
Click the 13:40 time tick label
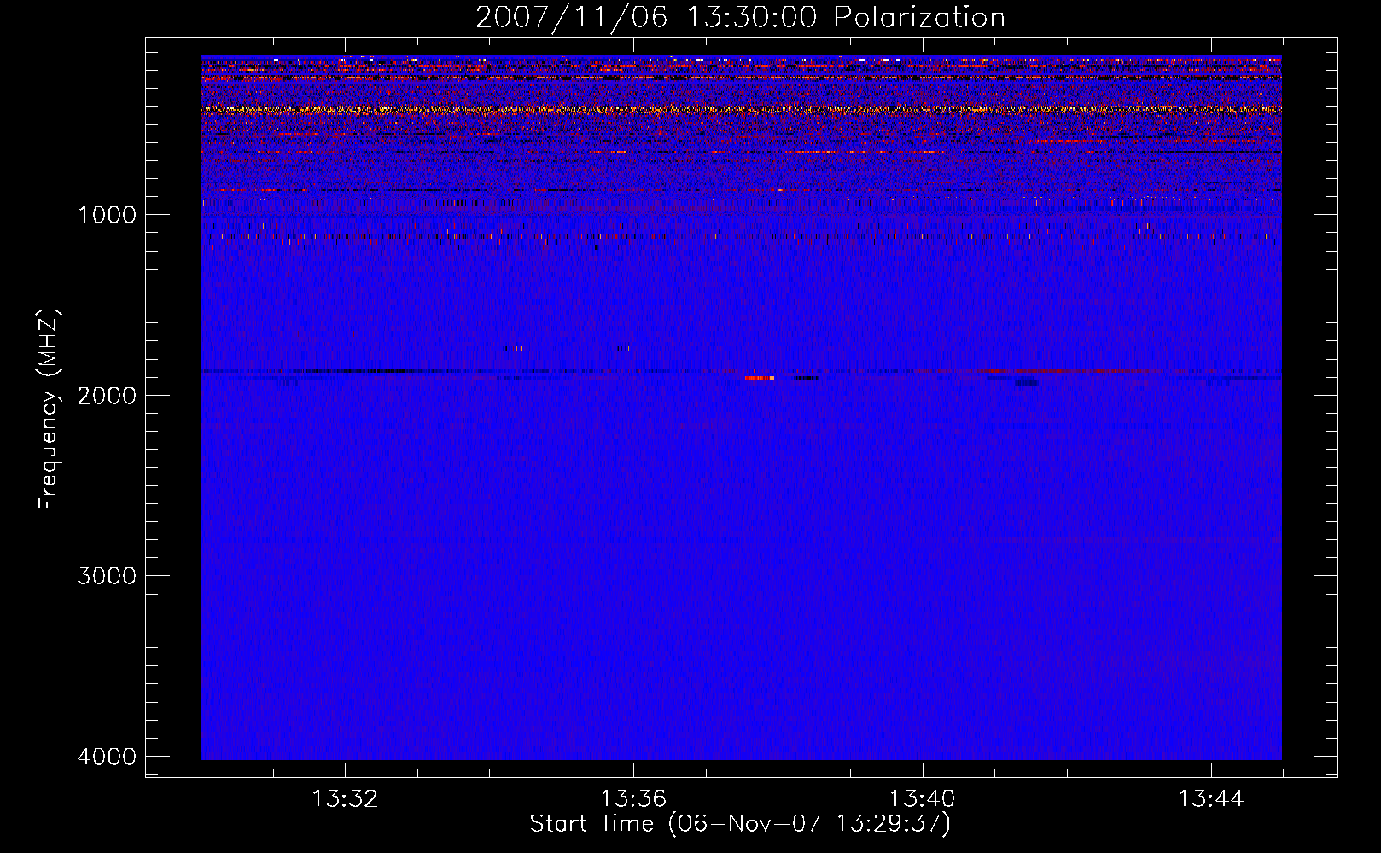coord(922,799)
